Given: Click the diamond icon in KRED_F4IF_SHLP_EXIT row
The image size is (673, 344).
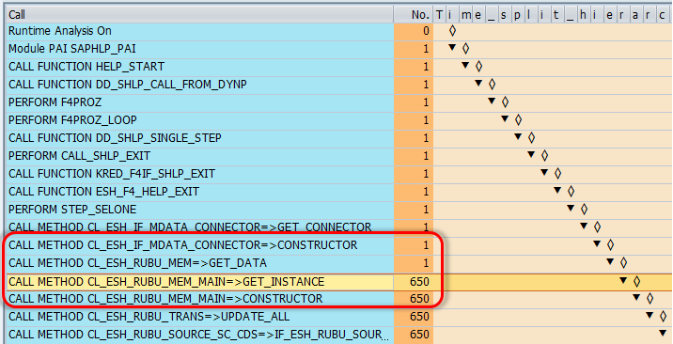Looking at the screenshot, I should point(557,174).
